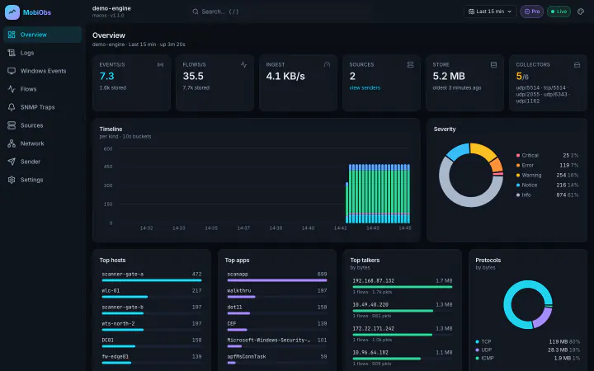Go to the Logs page

pos(43,53)
